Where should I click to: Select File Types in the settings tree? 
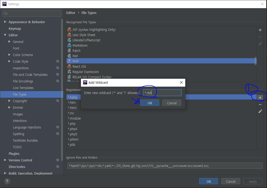point(32,94)
